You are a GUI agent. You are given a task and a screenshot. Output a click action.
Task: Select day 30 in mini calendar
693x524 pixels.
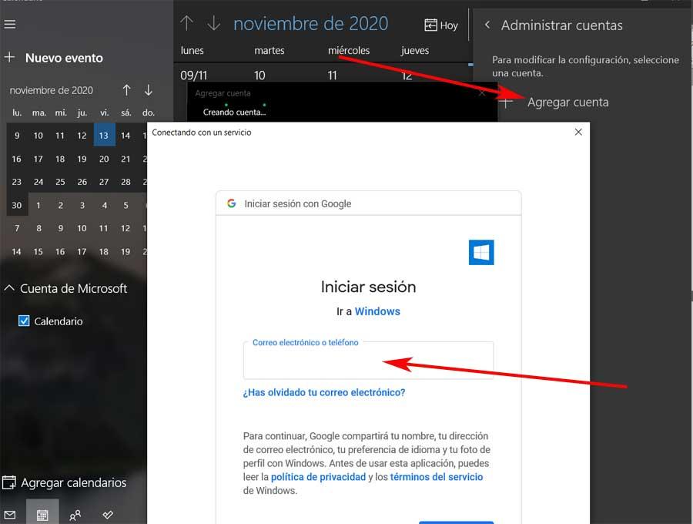coord(17,205)
